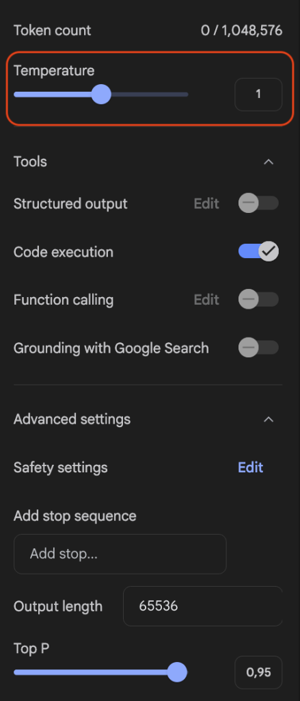Edit the Safety settings
The height and width of the screenshot is (701, 300).
click(x=250, y=468)
